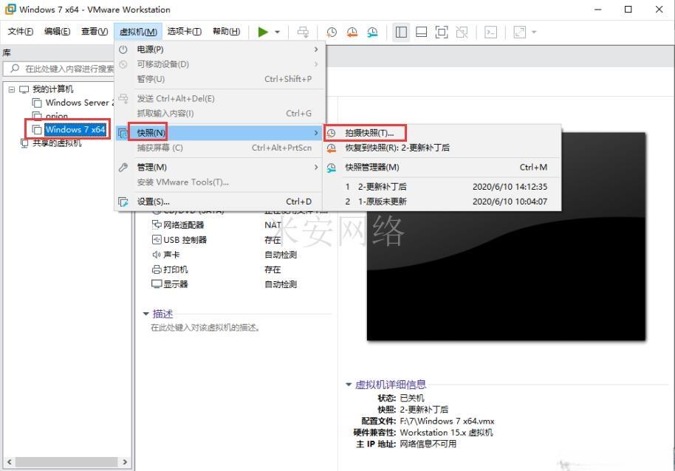Click the config file path F:\7\Windows 7 x64.vmx
This screenshot has width=675, height=471.
click(x=447, y=421)
